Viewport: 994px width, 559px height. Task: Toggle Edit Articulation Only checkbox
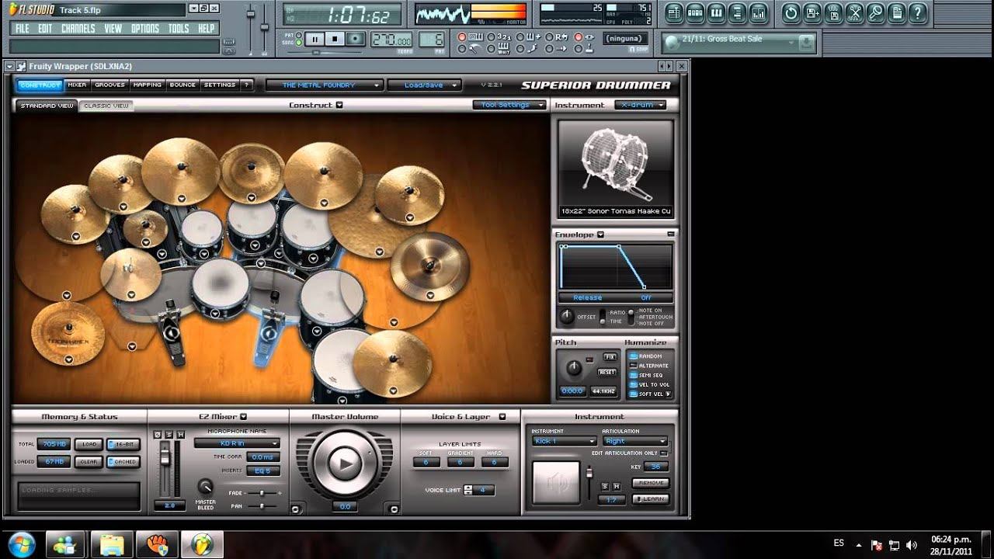(664, 453)
